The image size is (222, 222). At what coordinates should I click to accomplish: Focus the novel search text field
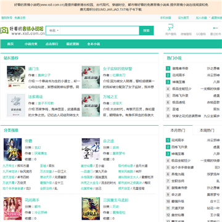[100, 31]
